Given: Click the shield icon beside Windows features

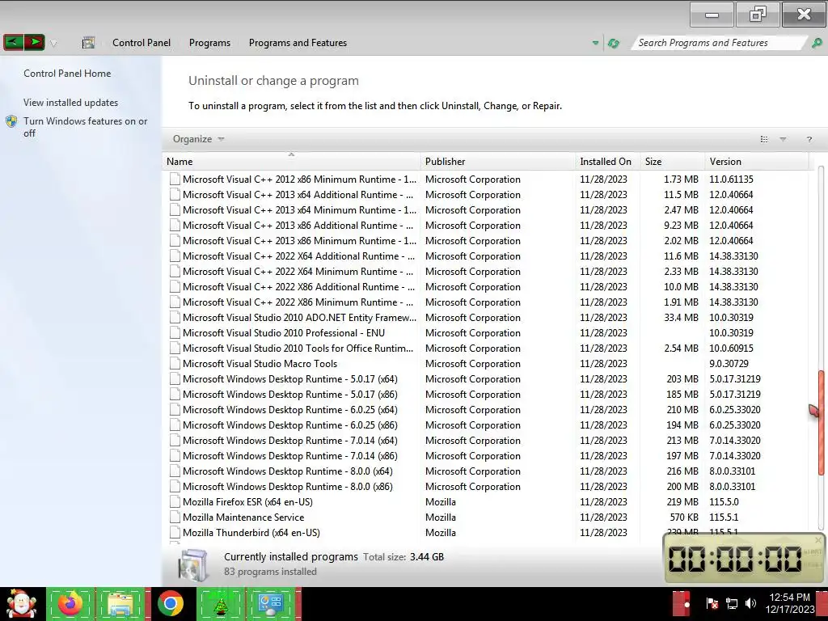Looking at the screenshot, I should coord(11,121).
